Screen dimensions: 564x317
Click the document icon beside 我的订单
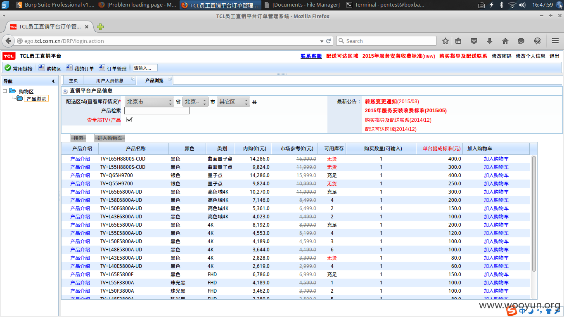(69, 68)
